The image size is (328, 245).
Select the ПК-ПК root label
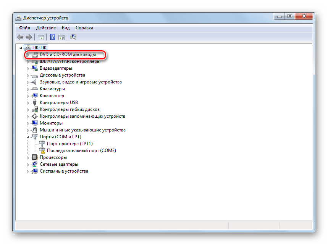[40, 48]
